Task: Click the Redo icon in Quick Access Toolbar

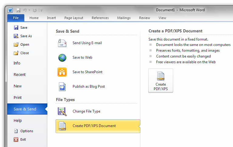Action: coord(35,10)
